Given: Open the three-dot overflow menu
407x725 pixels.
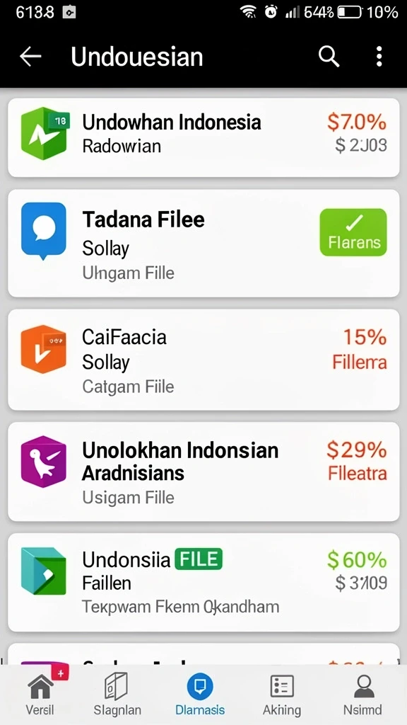Looking at the screenshot, I should pyautogui.click(x=379, y=57).
